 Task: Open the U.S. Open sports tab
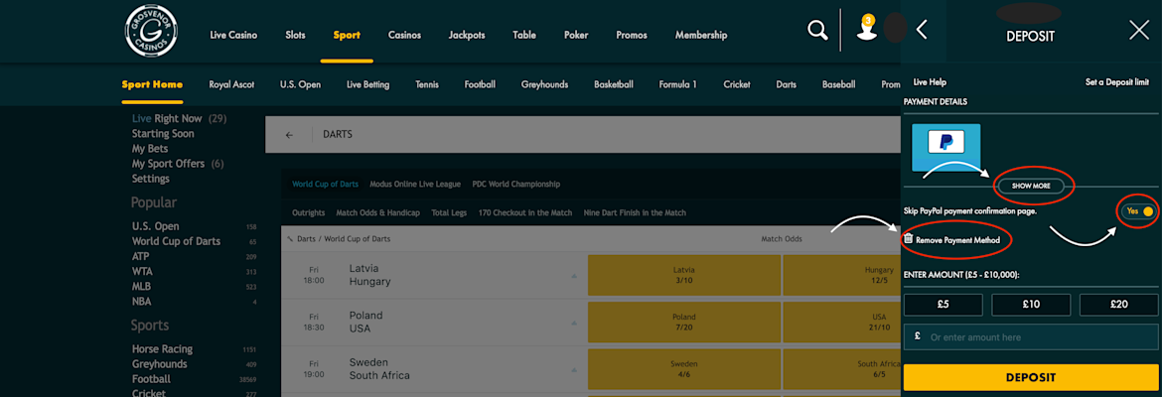[x=300, y=84]
